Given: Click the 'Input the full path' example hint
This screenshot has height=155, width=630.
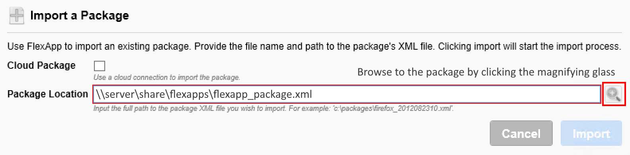Looking at the screenshot, I should tap(274, 108).
